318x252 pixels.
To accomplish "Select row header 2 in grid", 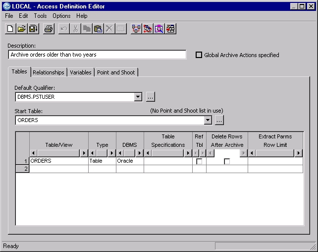I will pos(22,169).
